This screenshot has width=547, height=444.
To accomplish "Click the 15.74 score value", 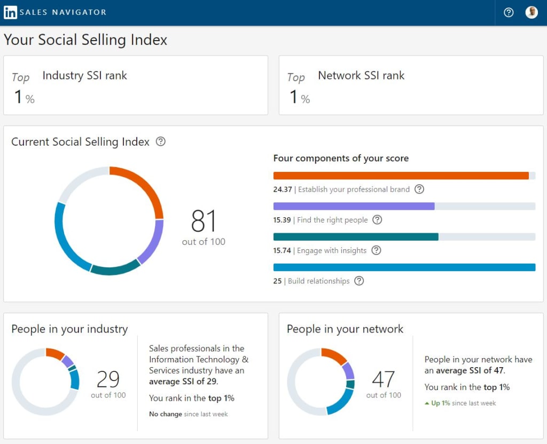I will click(282, 251).
